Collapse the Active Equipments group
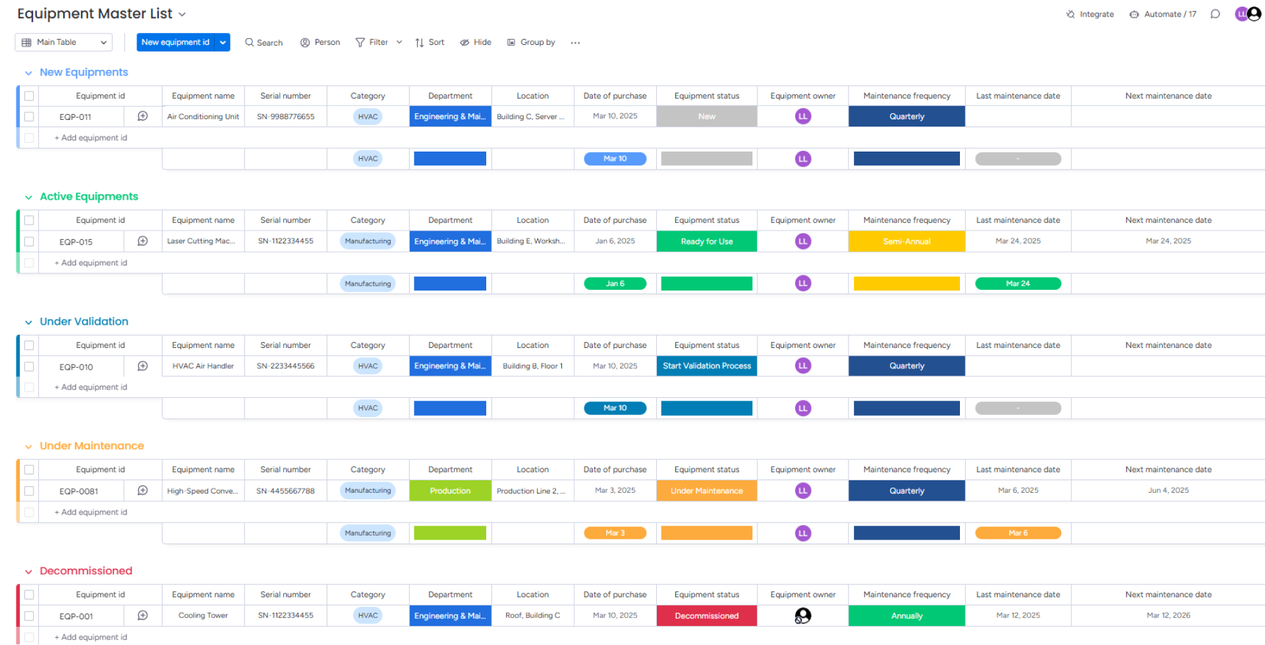The height and width of the screenshot is (645, 1265). (x=28, y=197)
